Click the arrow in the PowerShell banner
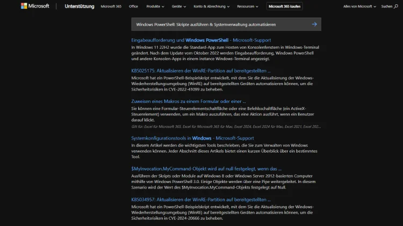Image resolution: width=403 pixels, height=226 pixels. (314, 24)
